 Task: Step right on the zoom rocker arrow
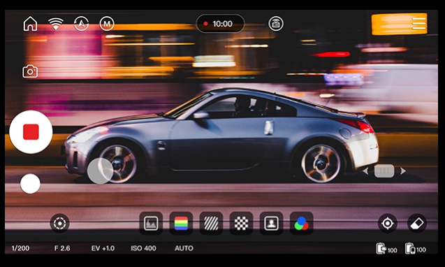click(403, 171)
